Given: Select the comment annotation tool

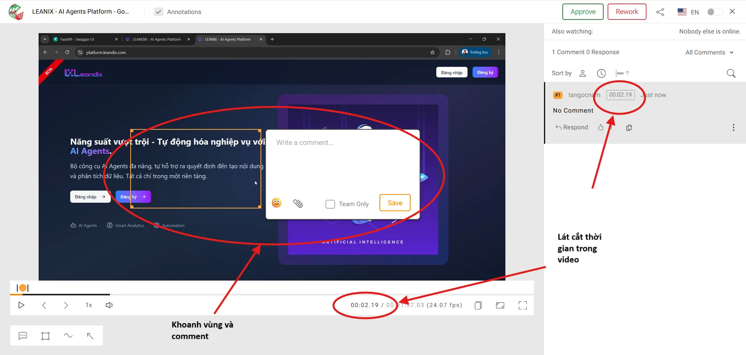Looking at the screenshot, I should [23, 336].
